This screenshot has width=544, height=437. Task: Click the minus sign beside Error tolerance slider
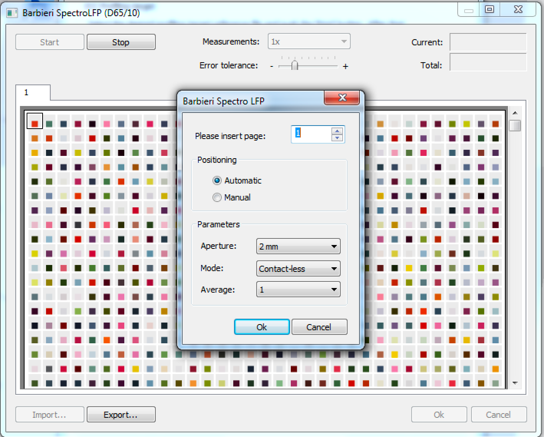272,66
